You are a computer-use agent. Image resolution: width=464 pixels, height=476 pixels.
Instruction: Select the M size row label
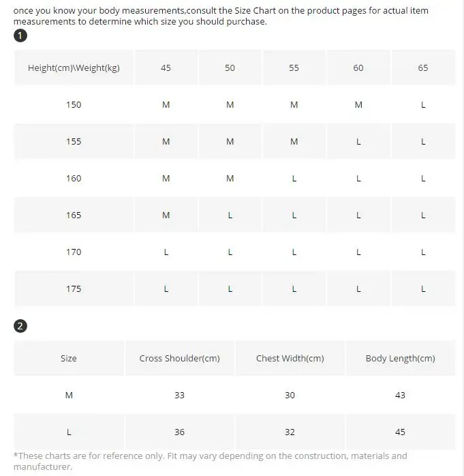point(69,396)
